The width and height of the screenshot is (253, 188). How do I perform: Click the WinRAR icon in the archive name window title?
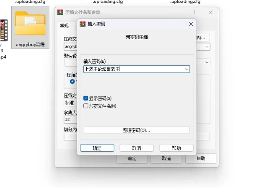(60, 12)
